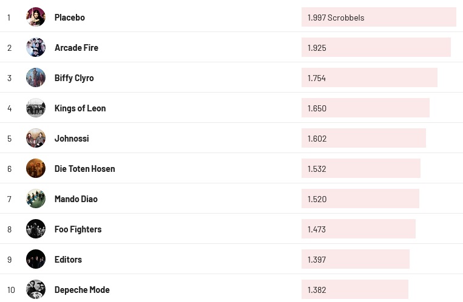
Task: Open the Placebo artist link
Action: tap(70, 18)
